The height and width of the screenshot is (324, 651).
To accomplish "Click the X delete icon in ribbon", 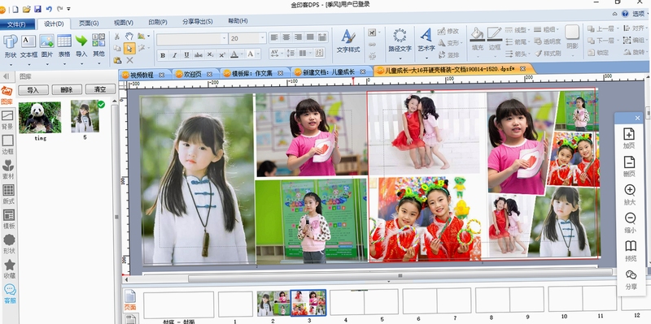I will click(x=129, y=60).
